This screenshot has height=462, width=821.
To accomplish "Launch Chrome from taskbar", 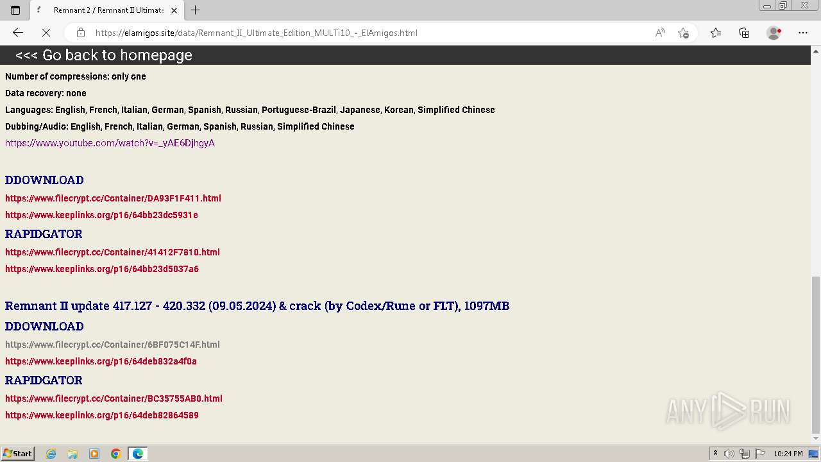I will 116,454.
